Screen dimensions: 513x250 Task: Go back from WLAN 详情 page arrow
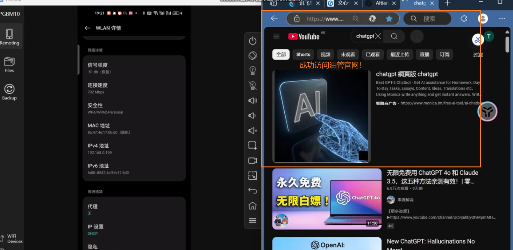click(x=88, y=28)
